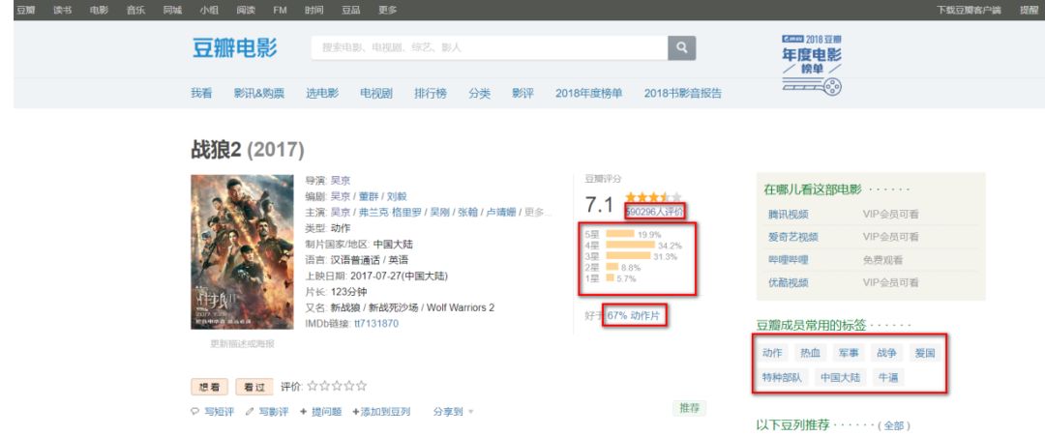Open the 豆瓣电影 logo homepage
This screenshot has height=436, width=1045.
coord(234,48)
